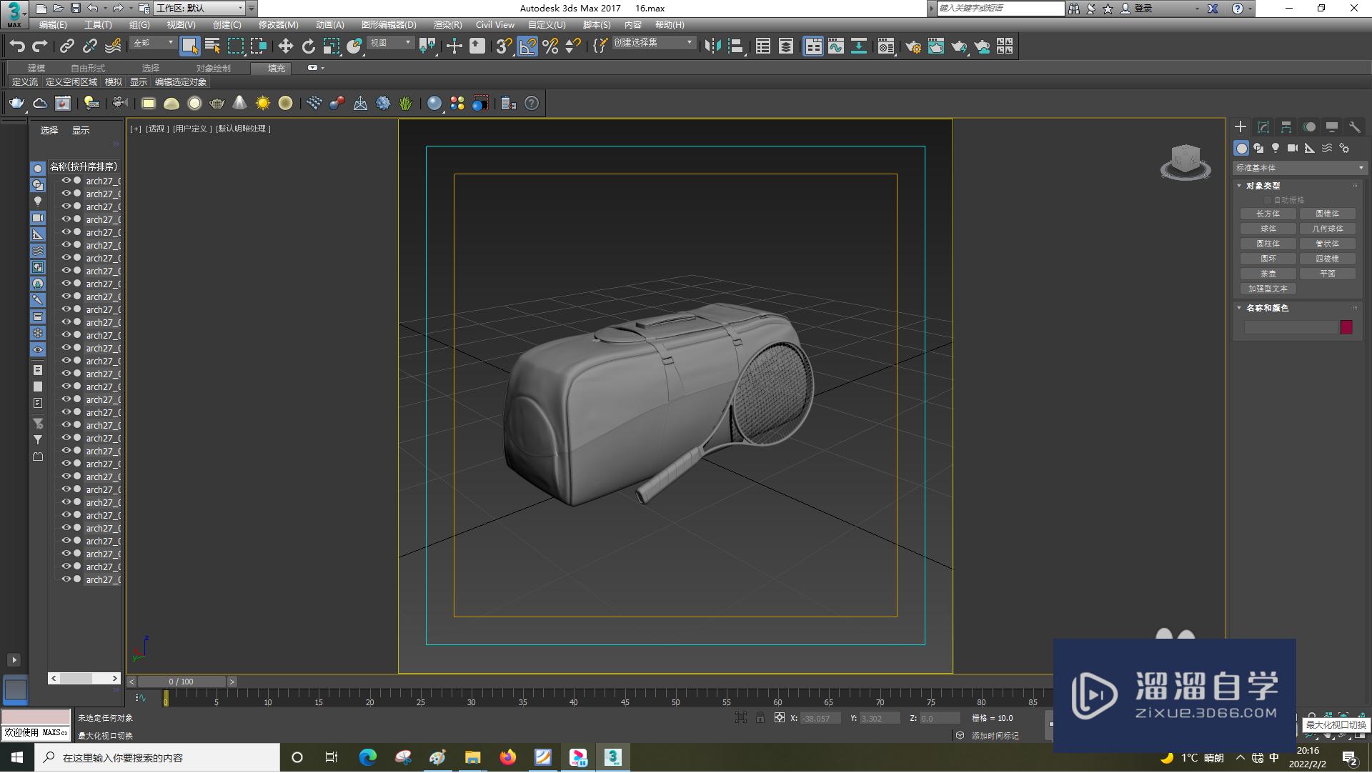Open the Rendered Frame Window icon

pyautogui.click(x=936, y=46)
